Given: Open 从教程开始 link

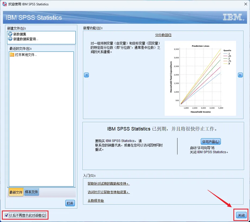Looking at the screenshot, I should pyautogui.click(x=96, y=201).
